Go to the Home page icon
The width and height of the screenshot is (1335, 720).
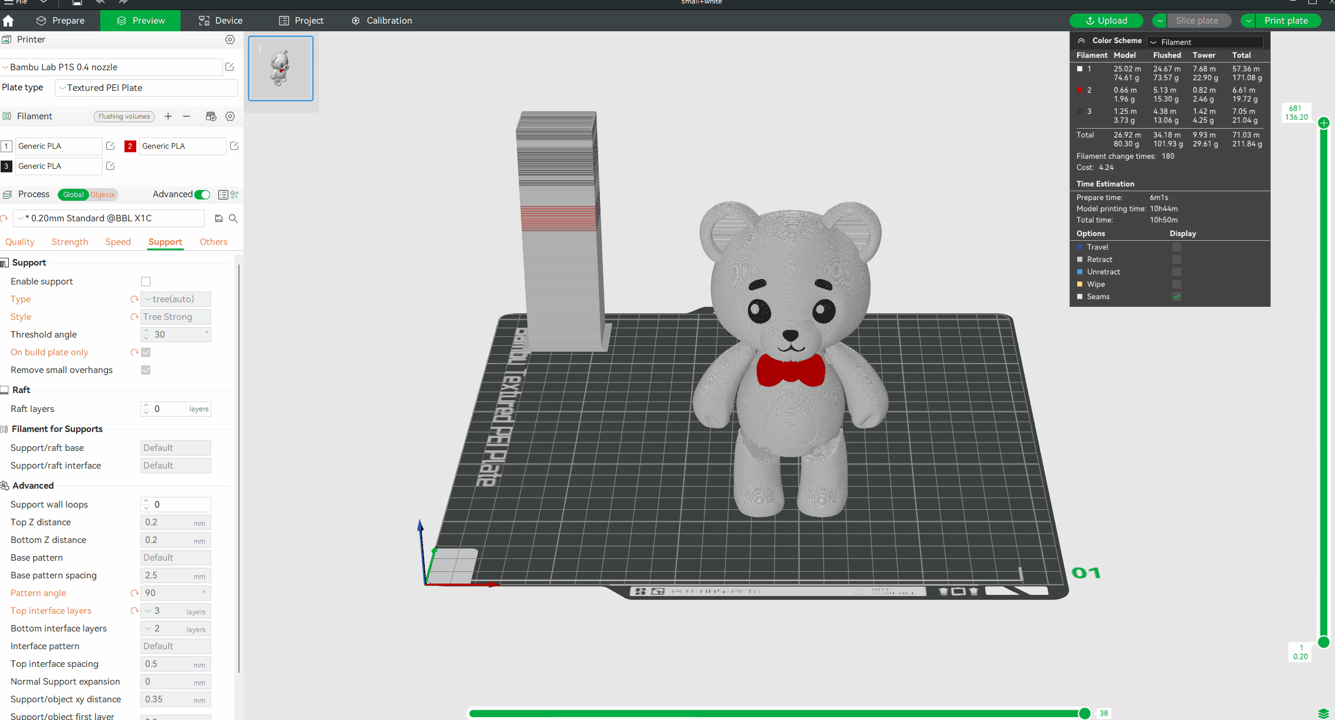8,21
